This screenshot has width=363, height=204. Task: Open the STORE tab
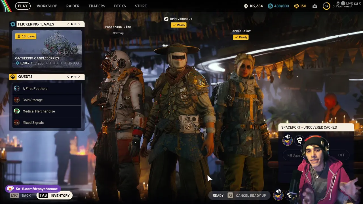click(x=141, y=6)
